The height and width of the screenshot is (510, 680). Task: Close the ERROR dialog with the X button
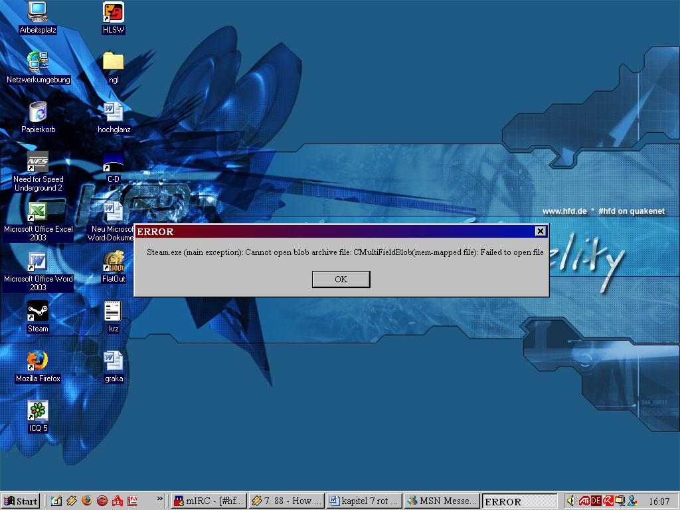point(540,231)
